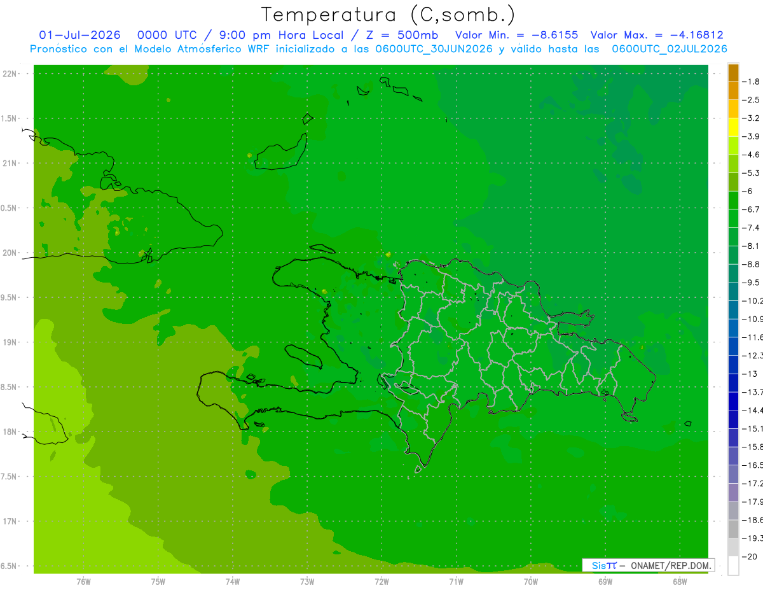763x590 pixels.
Task: Click the 72W longitude axis label
Action: (x=381, y=581)
